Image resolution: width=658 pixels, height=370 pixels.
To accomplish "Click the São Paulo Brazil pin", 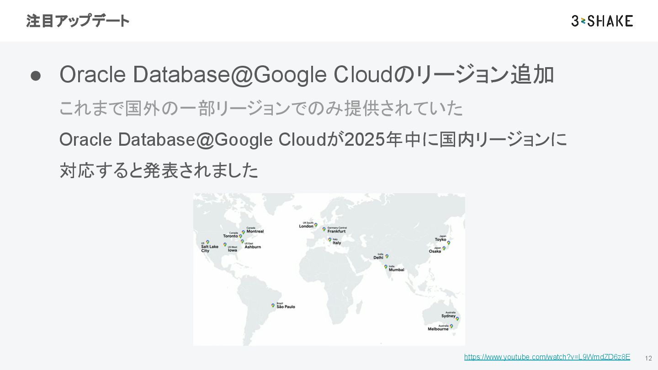I will coord(273,305).
